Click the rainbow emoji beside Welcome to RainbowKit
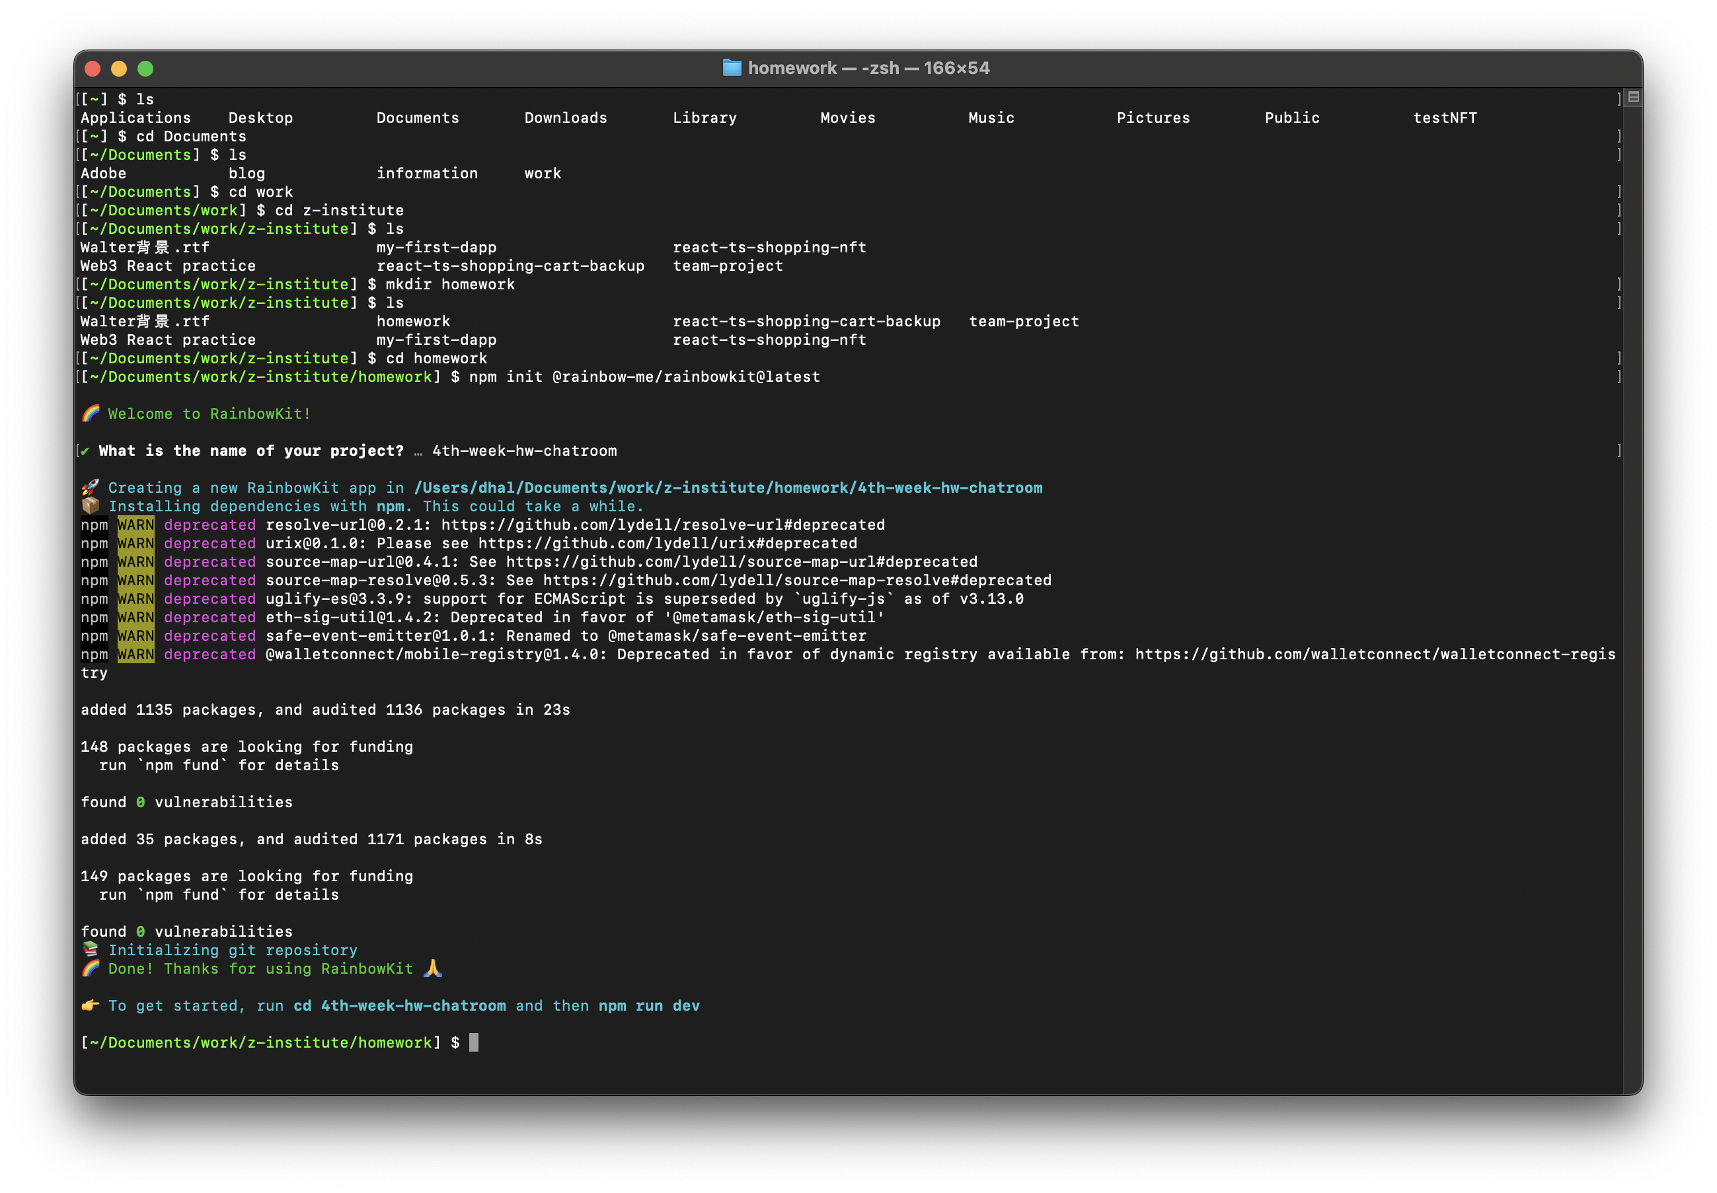The width and height of the screenshot is (1717, 1193). [x=91, y=414]
